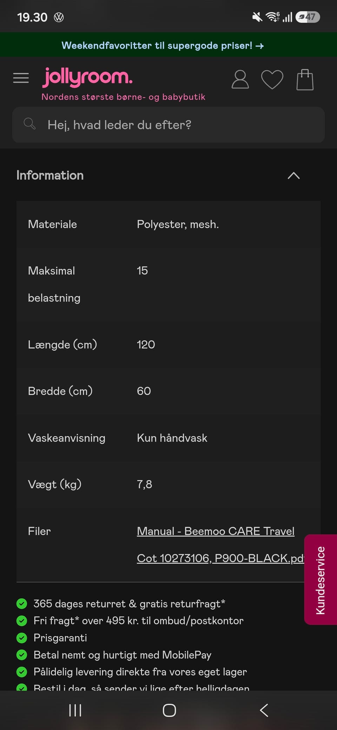337x730 pixels.
Task: Tap the search magnifier icon
Action: coord(29,124)
